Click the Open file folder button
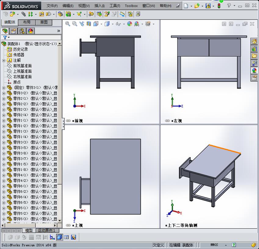The image size is (259, 249). coord(197,6)
